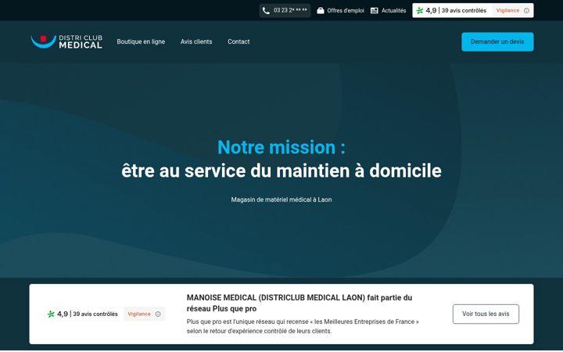Viewport: 563px width, 352px height.
Task: Click the Vigilance label in the top badge
Action: pyautogui.click(x=507, y=11)
